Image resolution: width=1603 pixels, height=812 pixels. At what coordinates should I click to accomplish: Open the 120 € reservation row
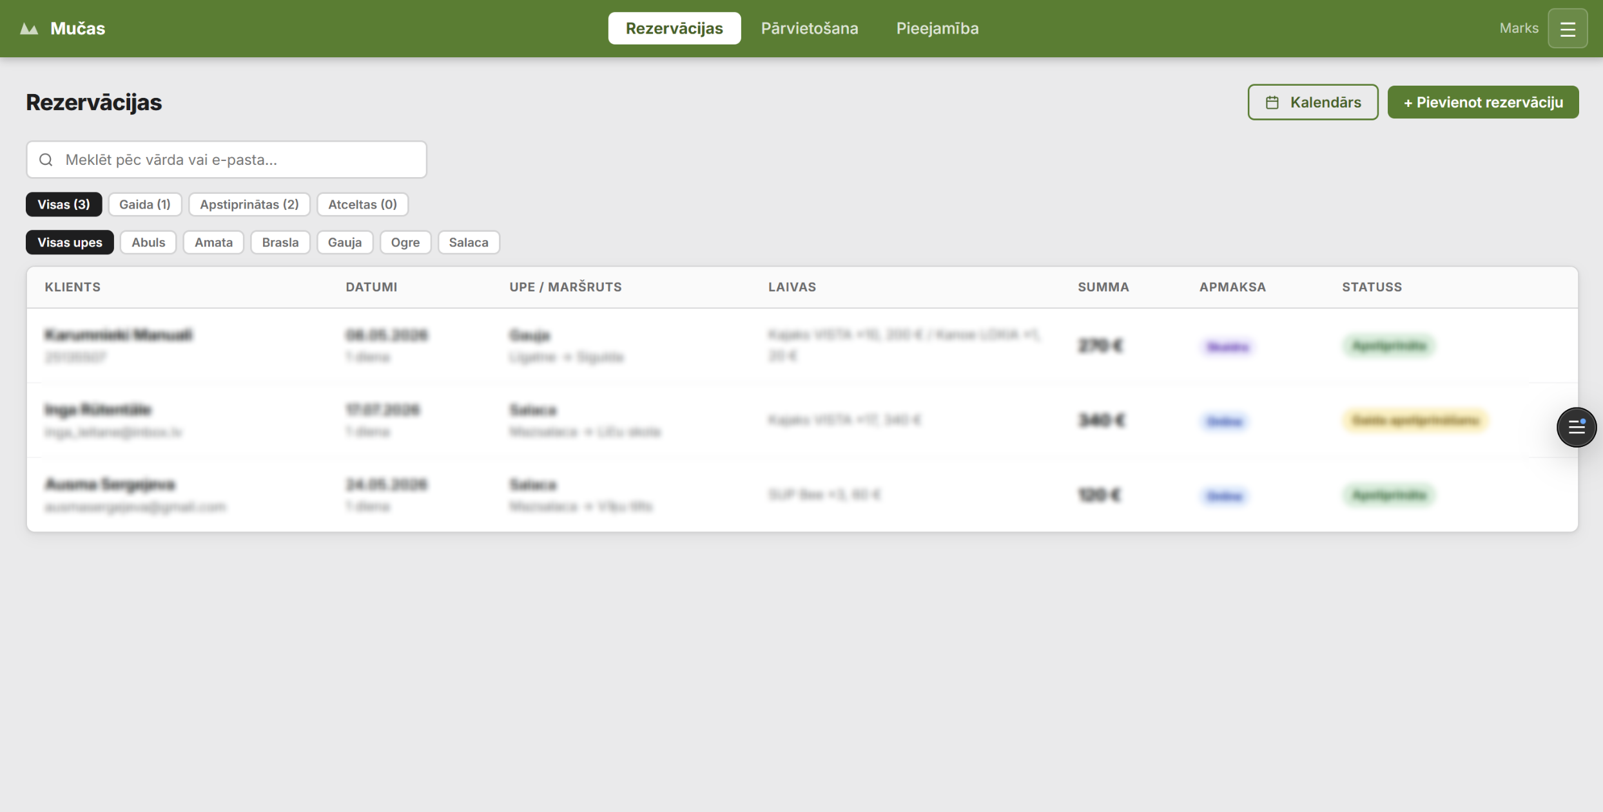[x=802, y=495]
